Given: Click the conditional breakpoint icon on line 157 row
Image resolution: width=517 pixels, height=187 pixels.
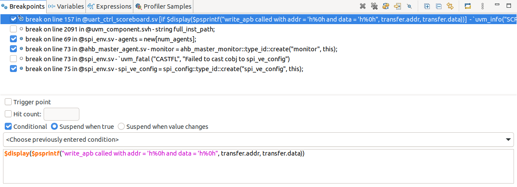Looking at the screenshot, I should point(21,19).
